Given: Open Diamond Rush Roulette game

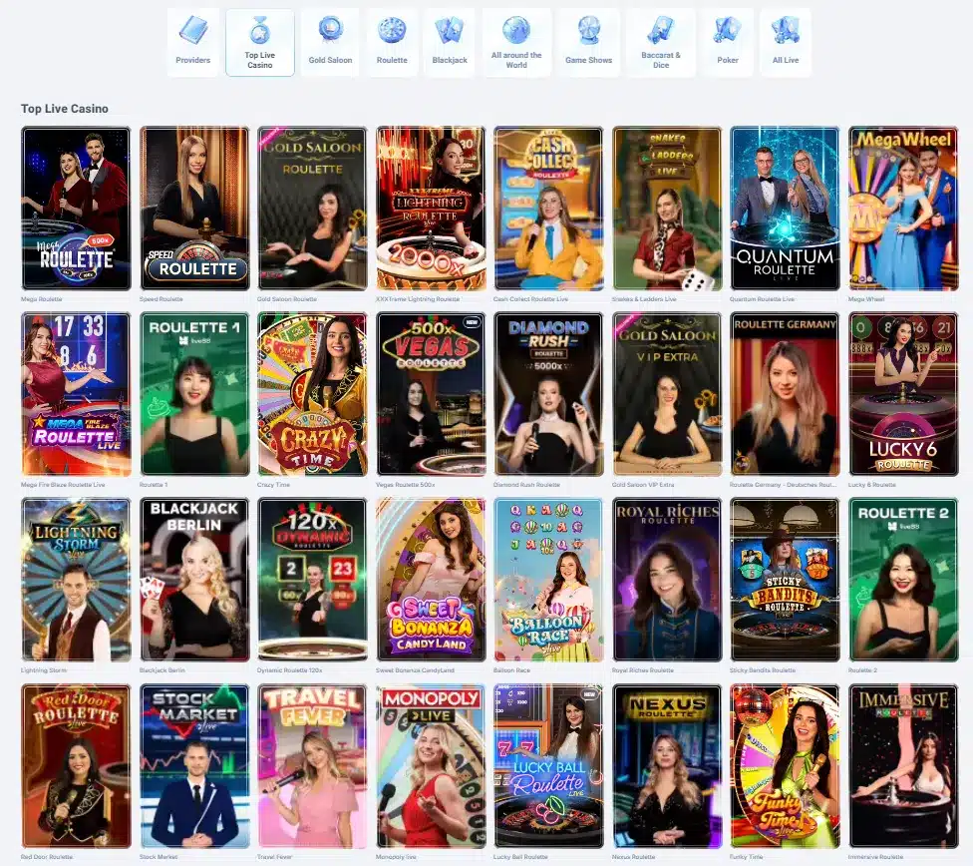Looking at the screenshot, I should 548,394.
